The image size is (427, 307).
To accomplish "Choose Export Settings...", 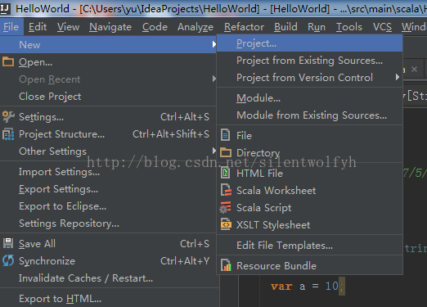I will click(x=108, y=189).
